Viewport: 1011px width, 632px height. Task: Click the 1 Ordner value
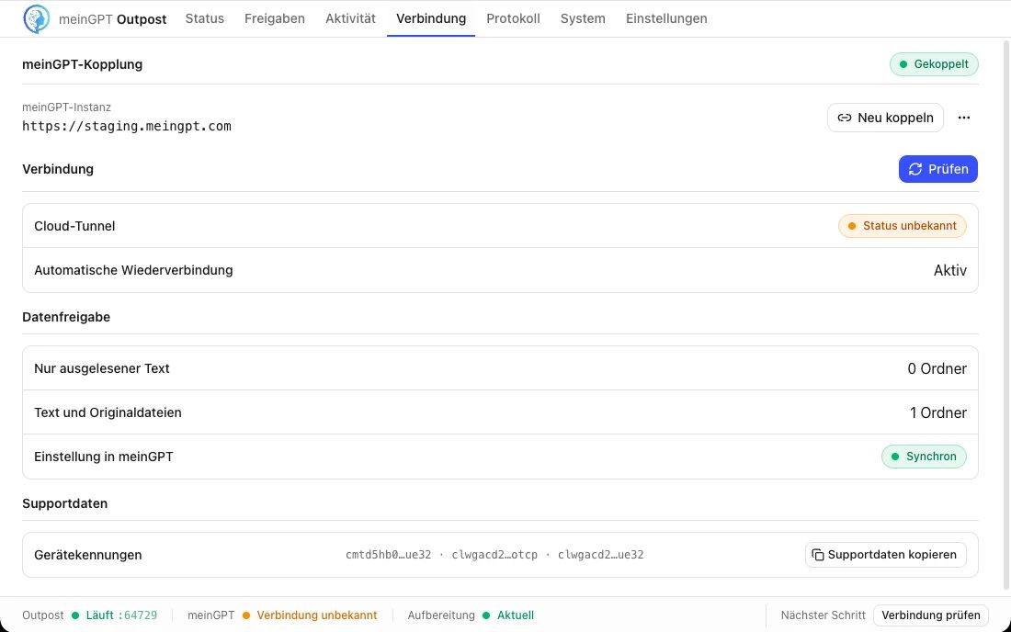[938, 412]
